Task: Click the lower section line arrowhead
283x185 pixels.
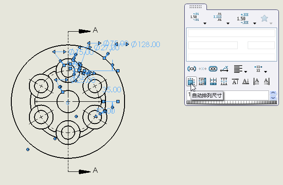Action: click(x=84, y=172)
